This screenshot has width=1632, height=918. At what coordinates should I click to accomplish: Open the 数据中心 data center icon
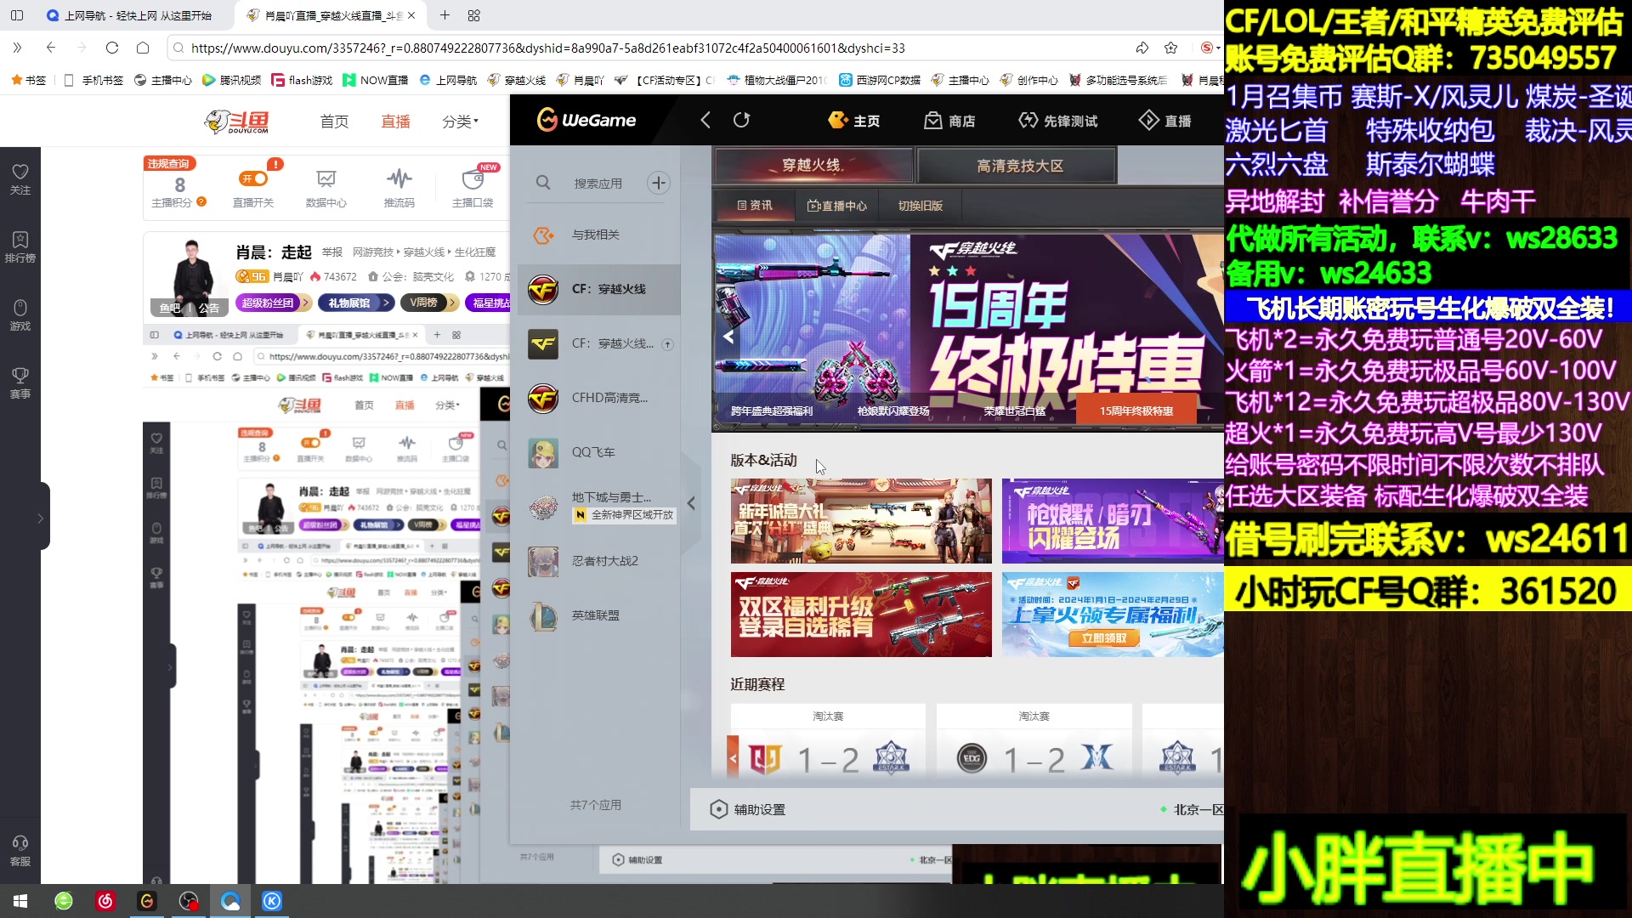[x=326, y=179]
